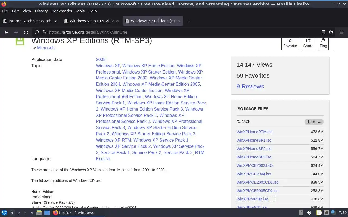Image resolution: width=348 pixels, height=217 pixels.
Task: Download WinXPHomeSP3.iso
Action: pyautogui.click(x=254, y=157)
